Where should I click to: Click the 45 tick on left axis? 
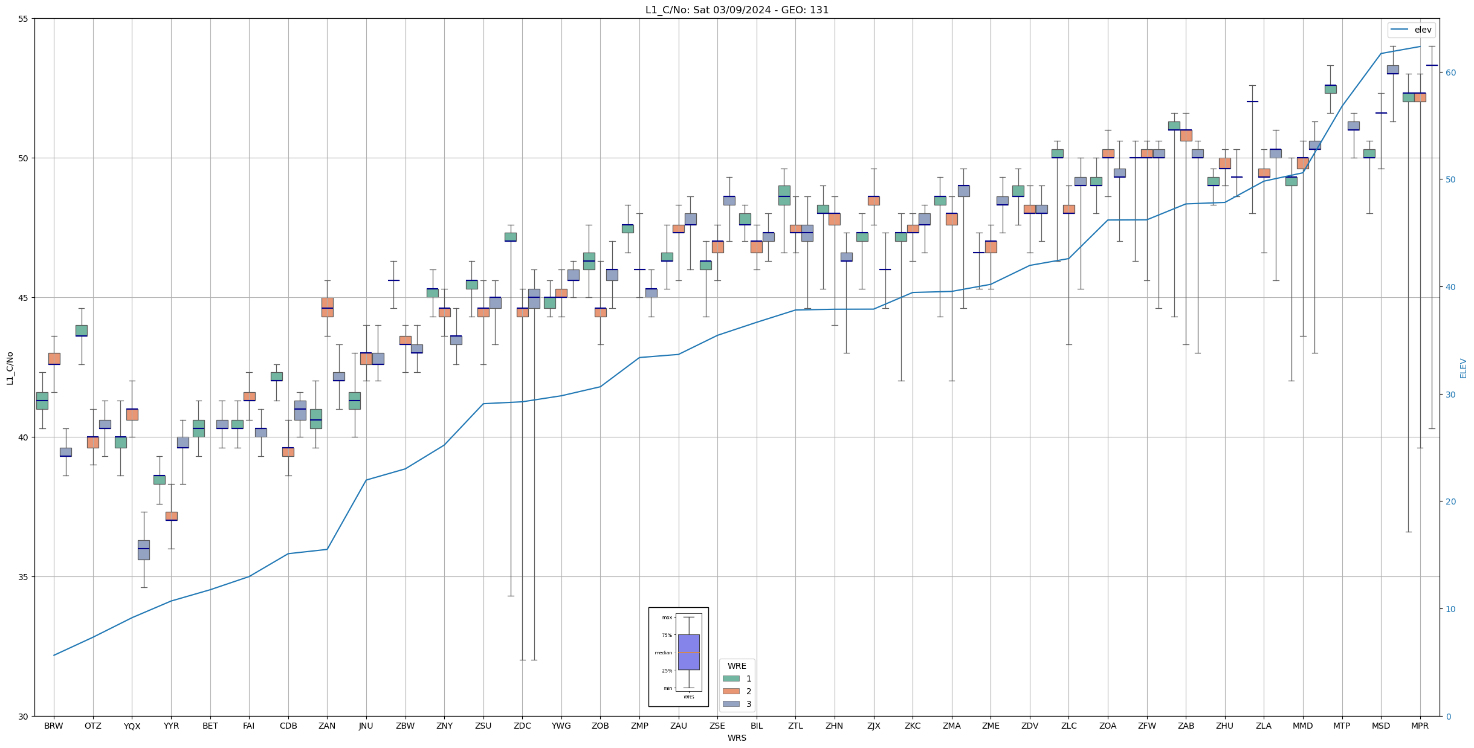24,298
